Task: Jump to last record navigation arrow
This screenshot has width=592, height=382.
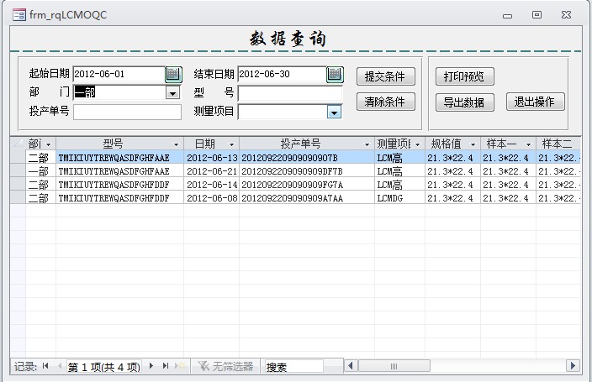Action: click(x=165, y=366)
